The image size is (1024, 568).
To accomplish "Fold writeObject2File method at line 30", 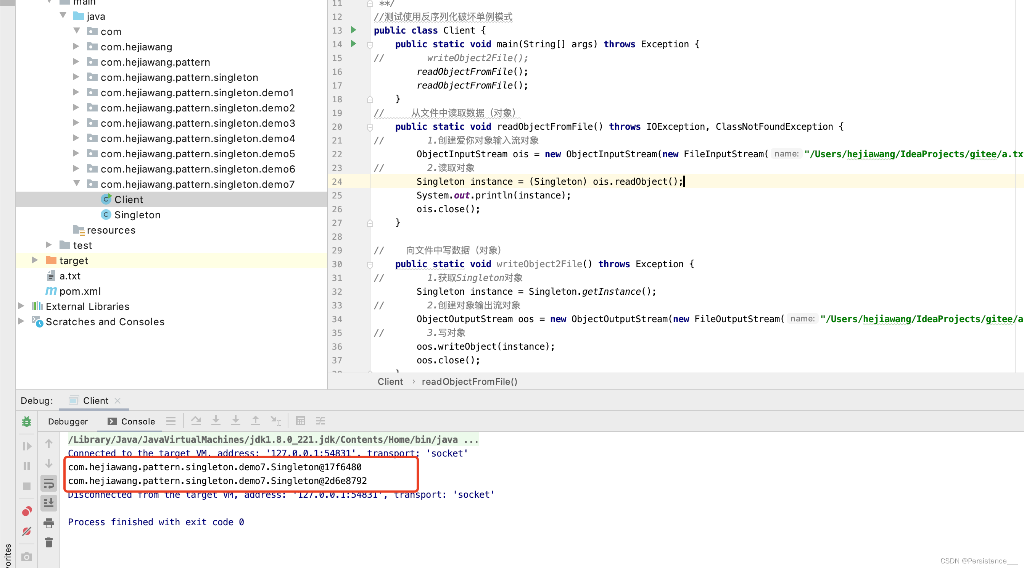I will [370, 265].
